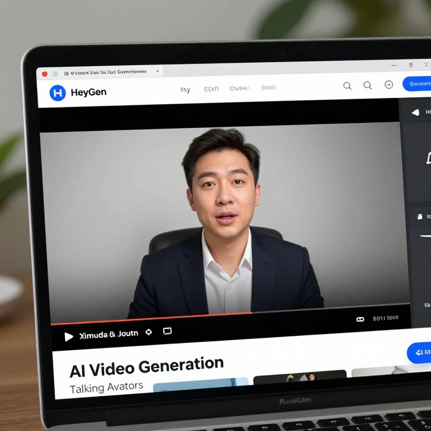This screenshot has width=431, height=431.
Task: Open the EGen navigation item
Action: [211, 89]
